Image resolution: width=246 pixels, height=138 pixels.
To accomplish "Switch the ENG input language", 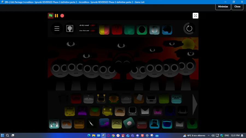I will click(227, 136).
